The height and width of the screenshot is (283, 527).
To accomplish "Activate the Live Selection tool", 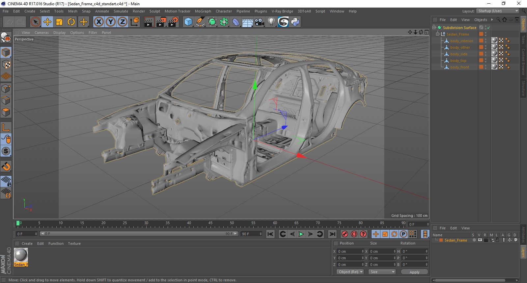I will [35, 22].
